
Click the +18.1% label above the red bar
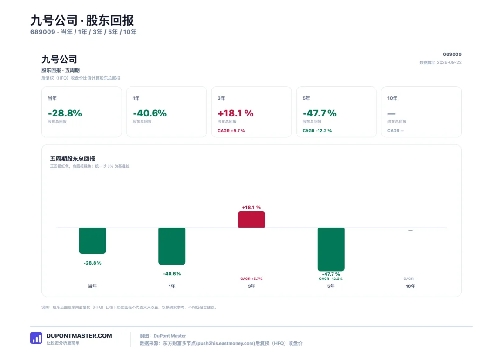pyautogui.click(x=251, y=207)
